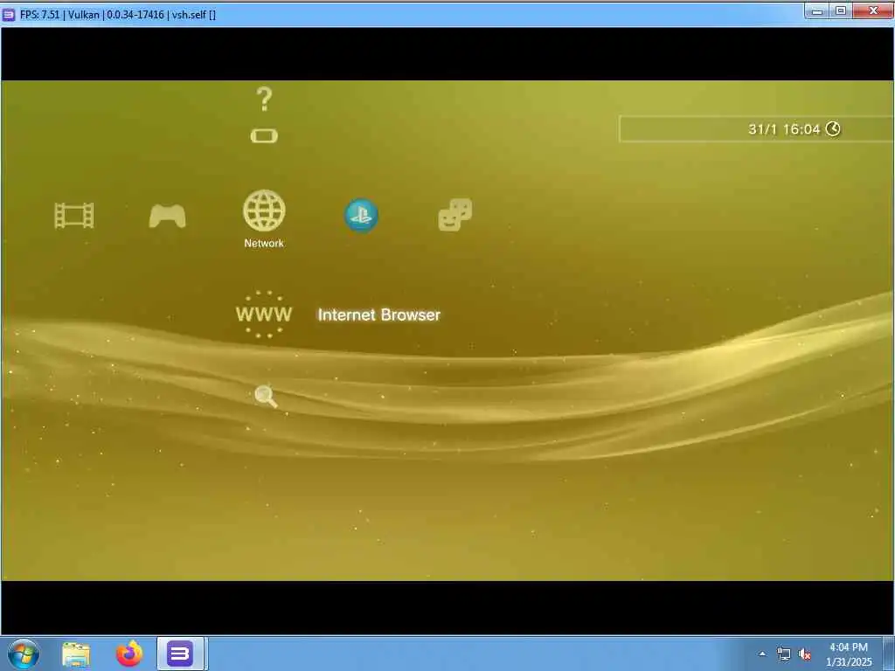Select the Network globe icon
Image resolution: width=895 pixels, height=671 pixels.
[264, 211]
